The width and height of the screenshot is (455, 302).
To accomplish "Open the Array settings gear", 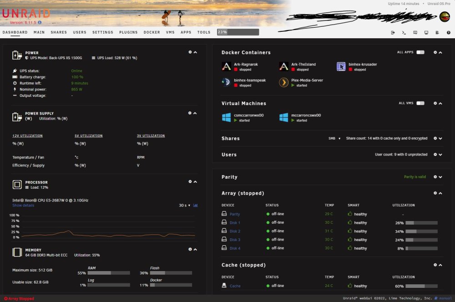I will coord(435,193).
